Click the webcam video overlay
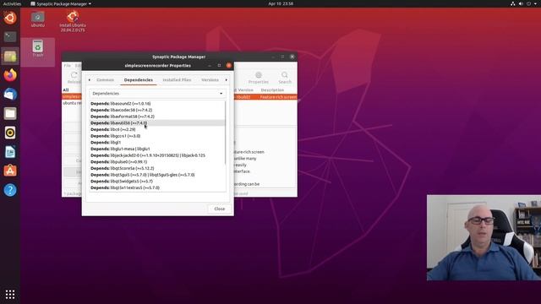This screenshot has height=304, width=541. (484, 237)
